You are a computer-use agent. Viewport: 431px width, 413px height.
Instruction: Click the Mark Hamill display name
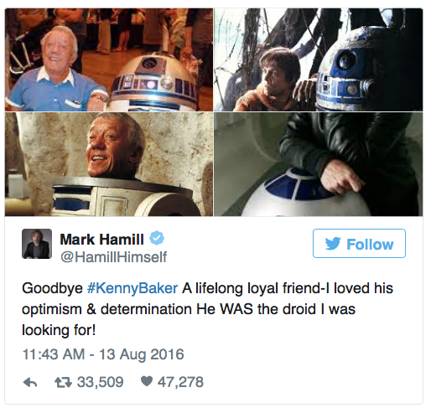[102, 240]
